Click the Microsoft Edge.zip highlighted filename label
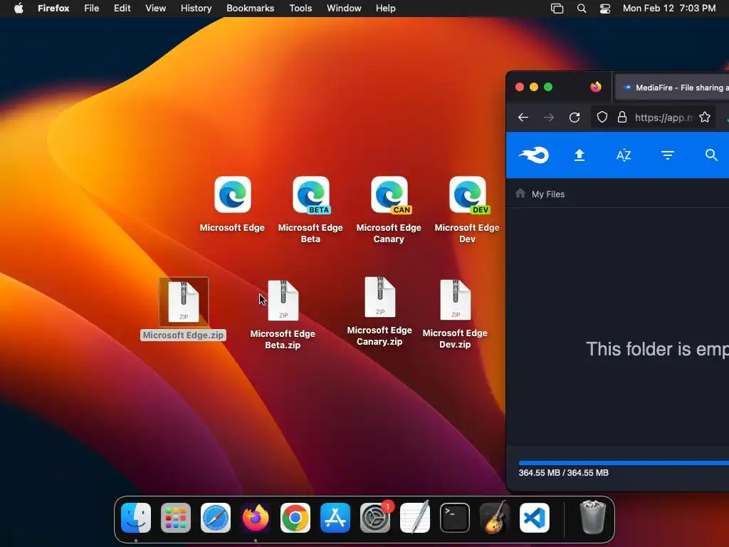This screenshot has height=547, width=729. 183,335
